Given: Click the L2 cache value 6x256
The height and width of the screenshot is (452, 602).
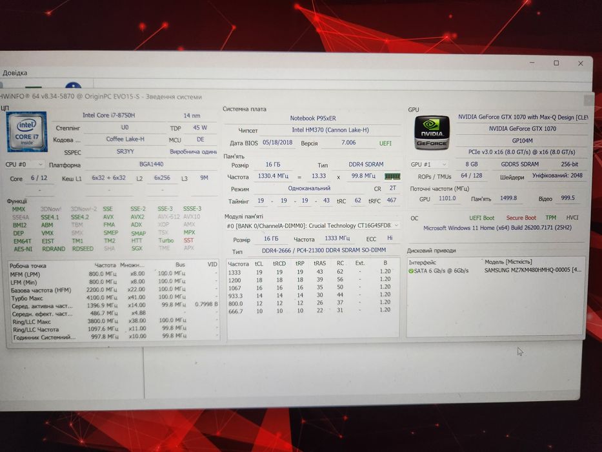Looking at the screenshot, I should click(162, 178).
